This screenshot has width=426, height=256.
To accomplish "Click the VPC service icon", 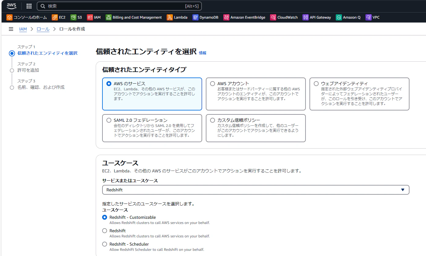I will (x=369, y=17).
